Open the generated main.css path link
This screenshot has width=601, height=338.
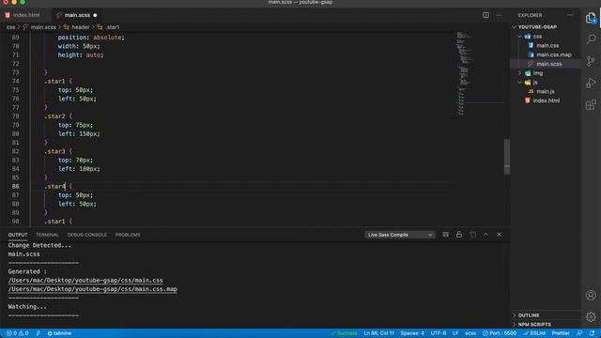(x=85, y=281)
